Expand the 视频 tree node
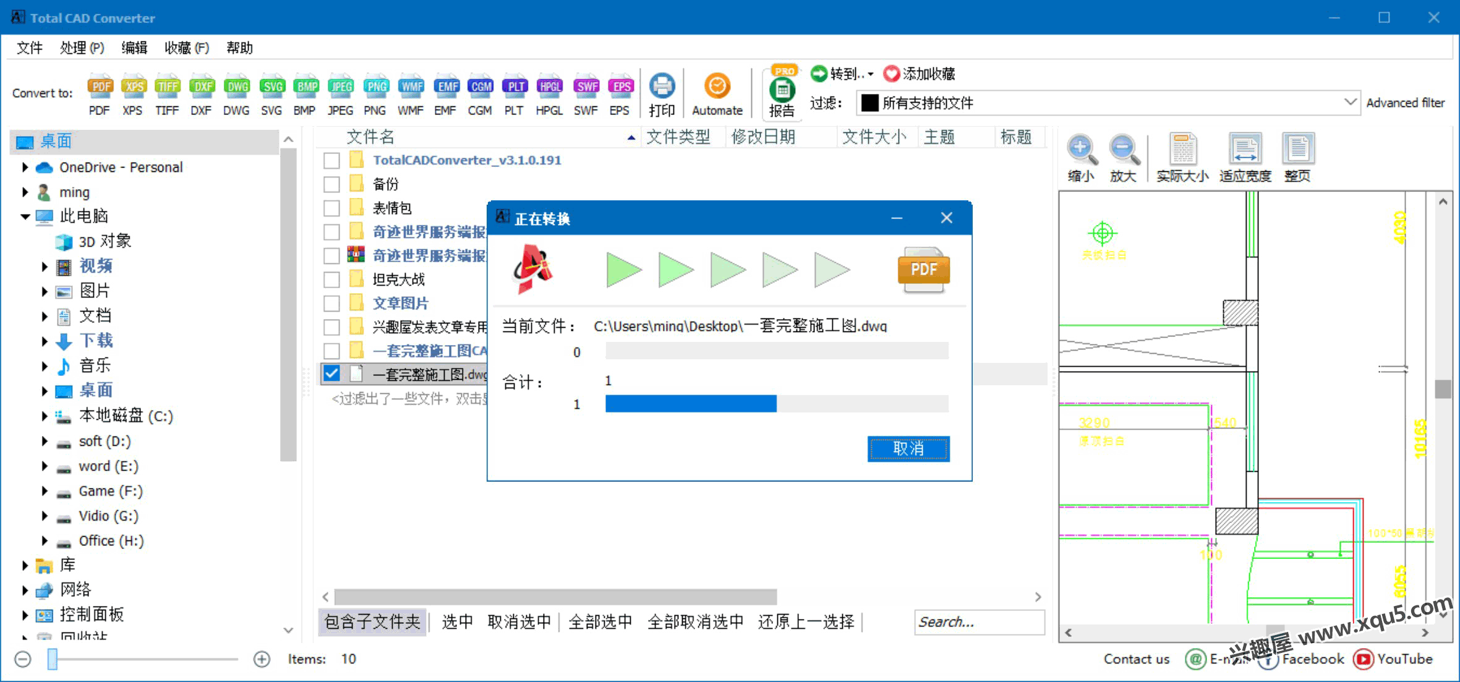 tap(45, 266)
